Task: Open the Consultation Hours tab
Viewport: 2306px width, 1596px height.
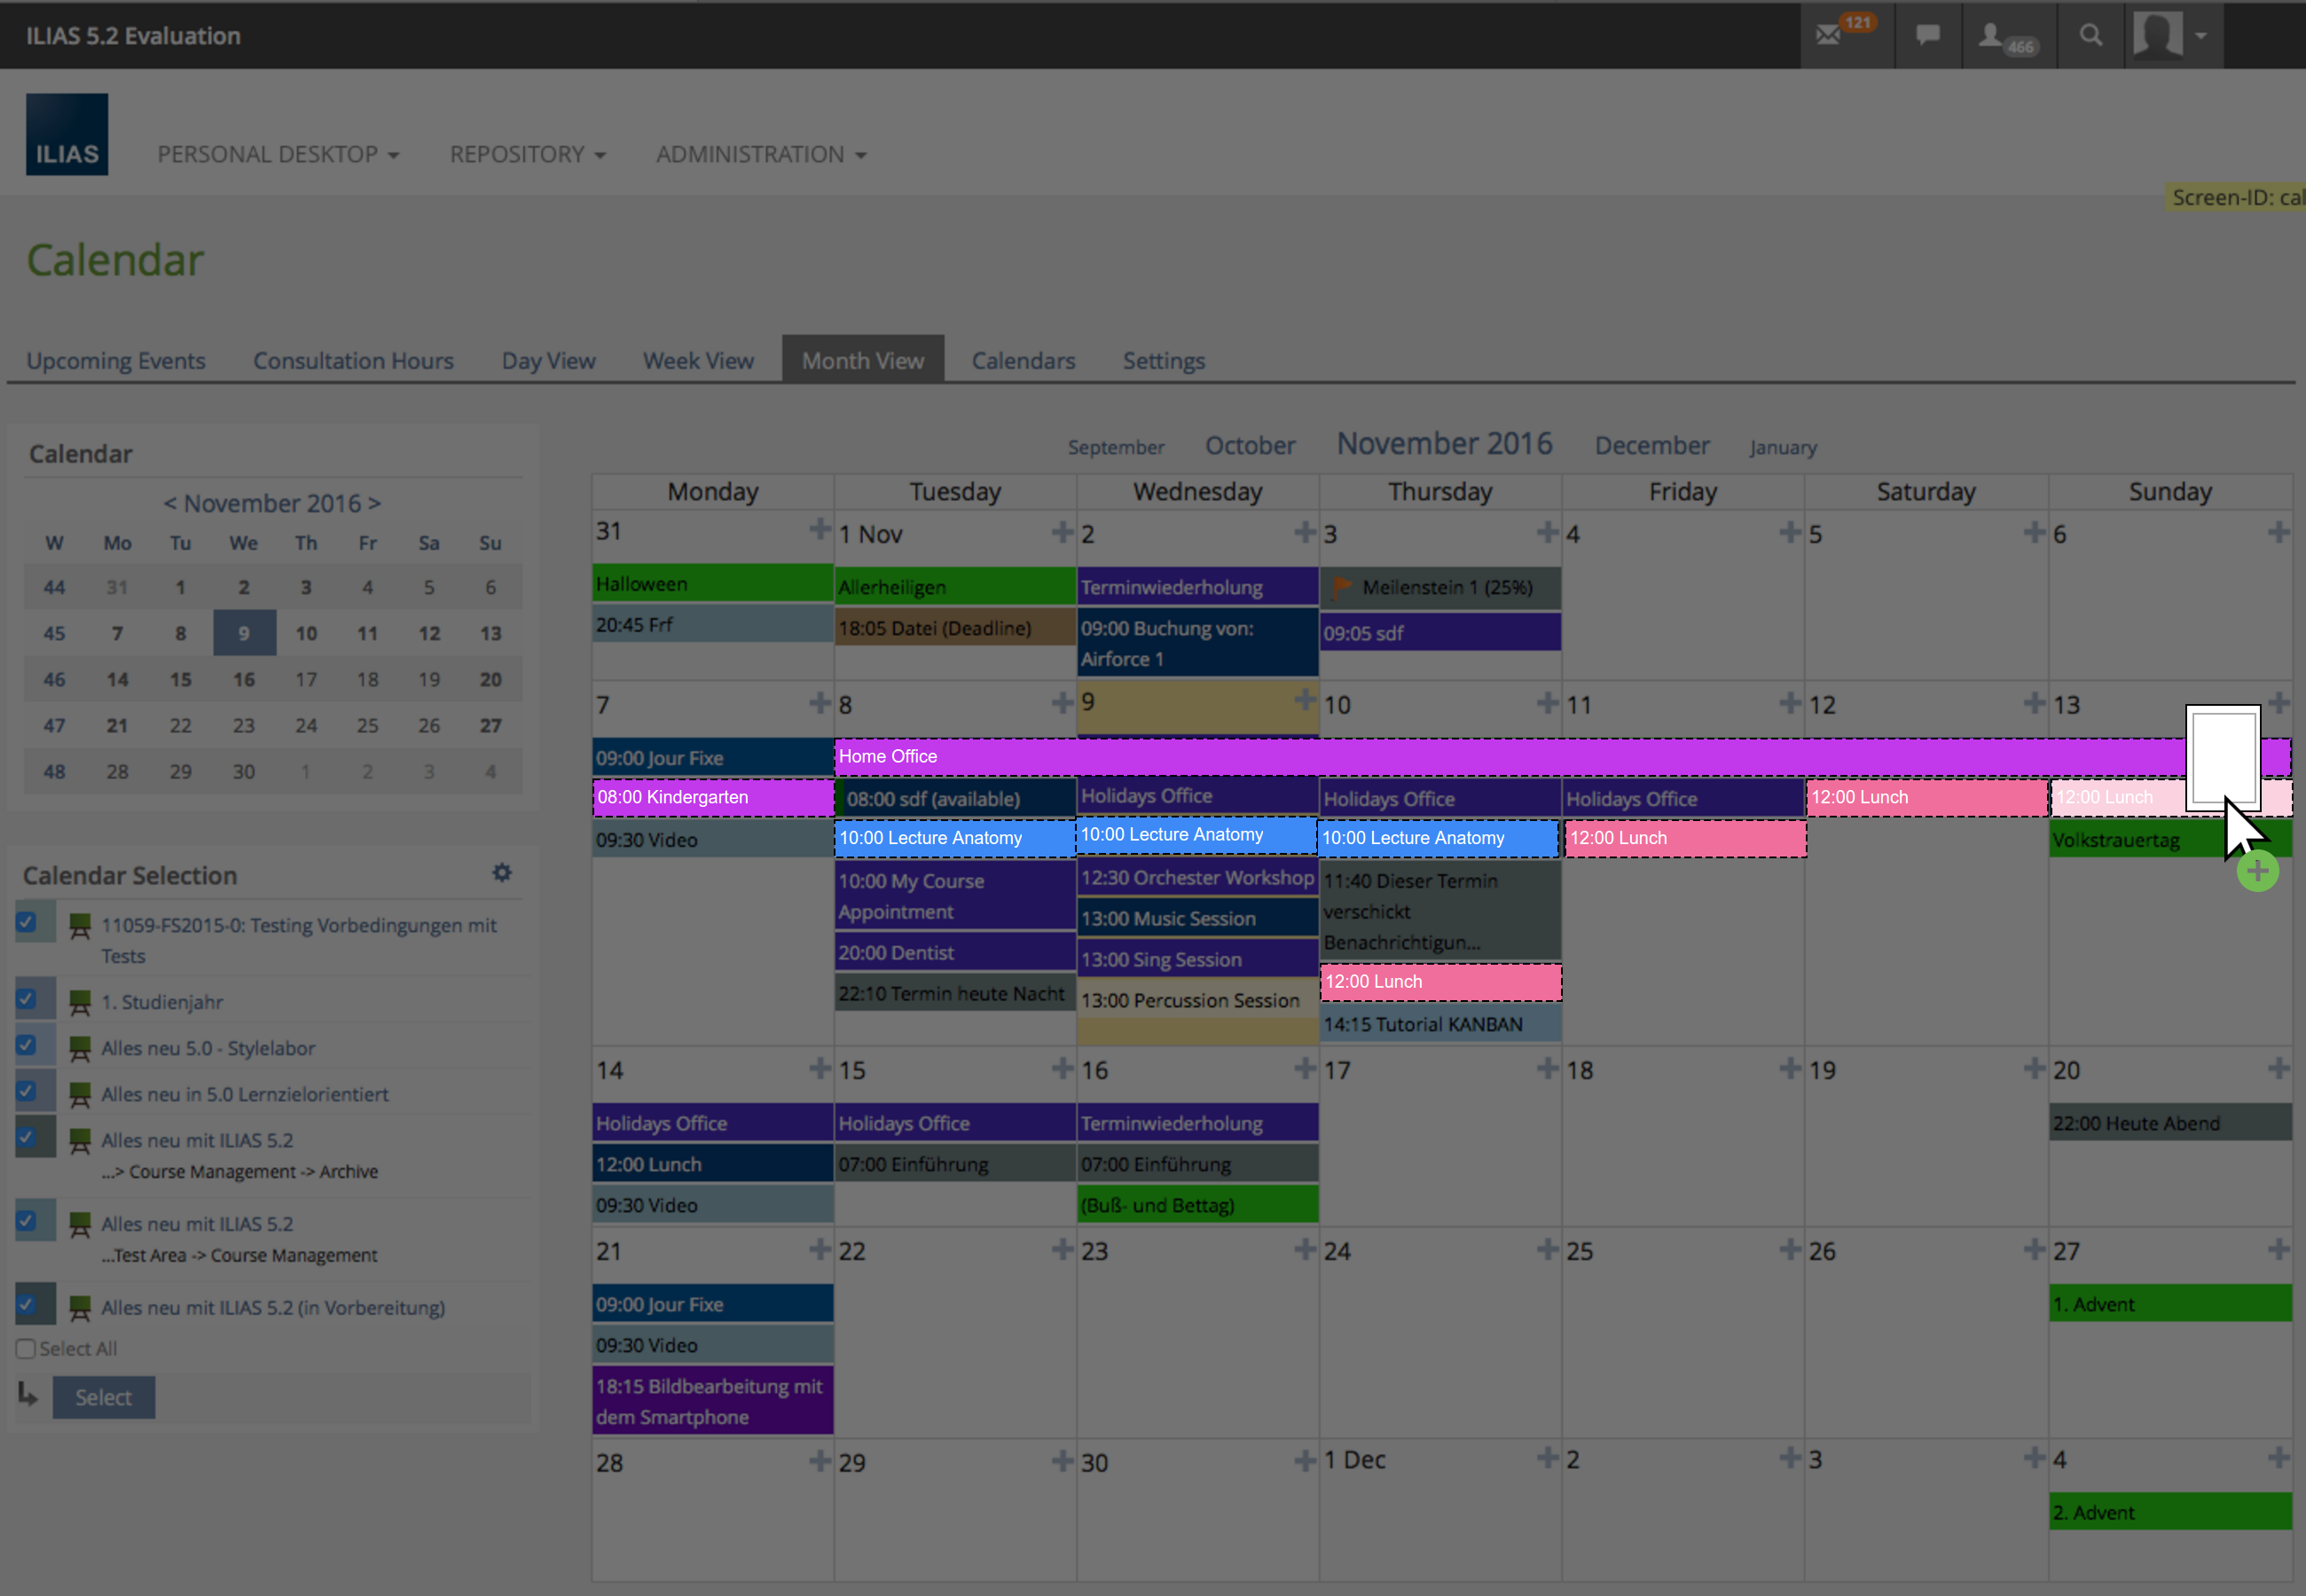Action: pyautogui.click(x=353, y=361)
